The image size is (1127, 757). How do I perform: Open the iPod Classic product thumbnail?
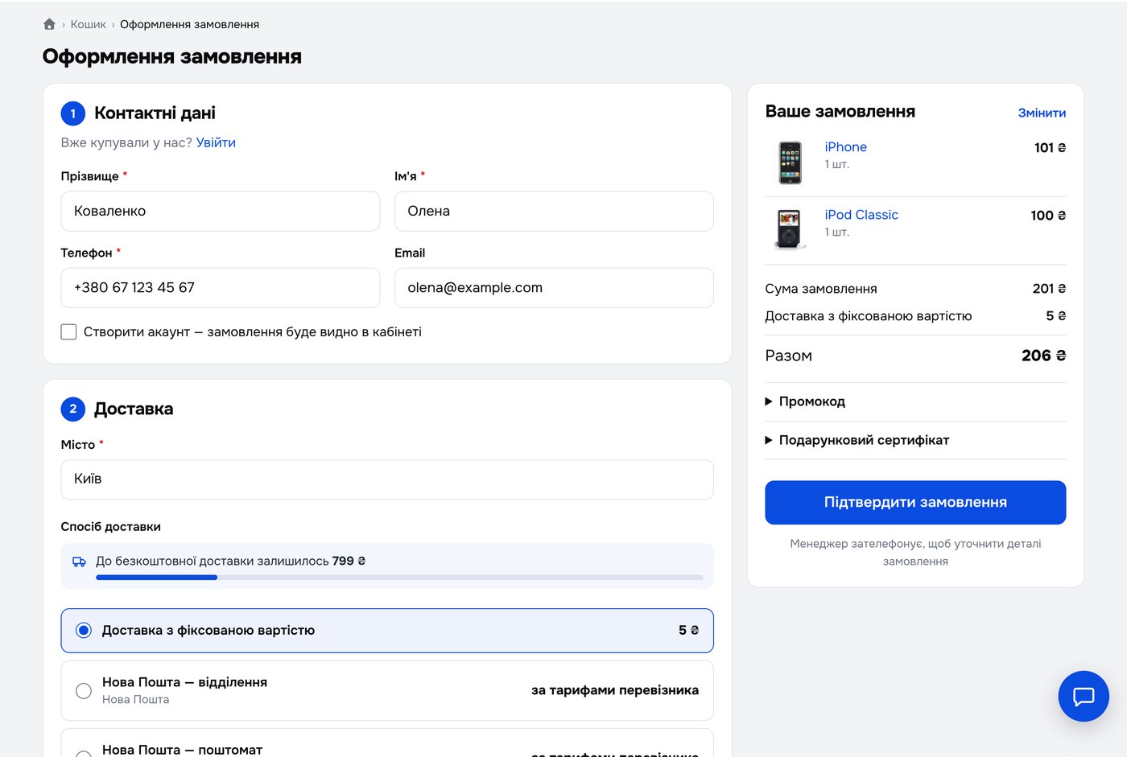[x=790, y=230]
